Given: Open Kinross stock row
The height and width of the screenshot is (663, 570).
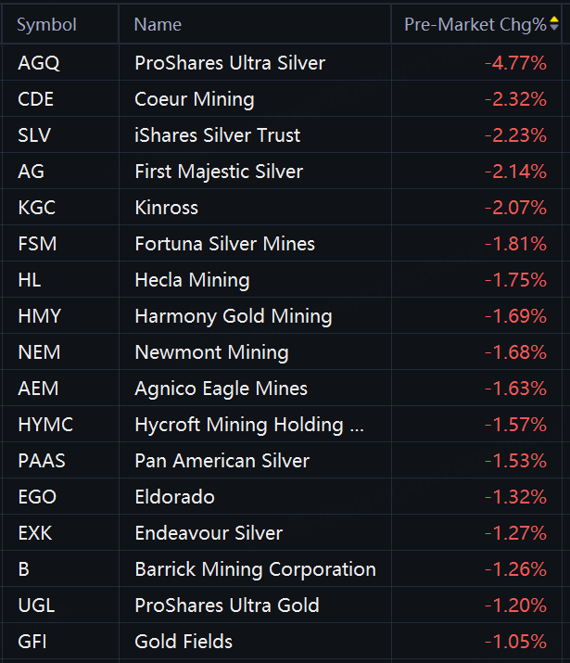Looking at the screenshot, I should 283,207.
